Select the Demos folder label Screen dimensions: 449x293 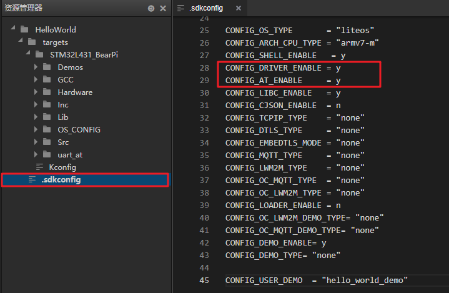pyautogui.click(x=70, y=67)
